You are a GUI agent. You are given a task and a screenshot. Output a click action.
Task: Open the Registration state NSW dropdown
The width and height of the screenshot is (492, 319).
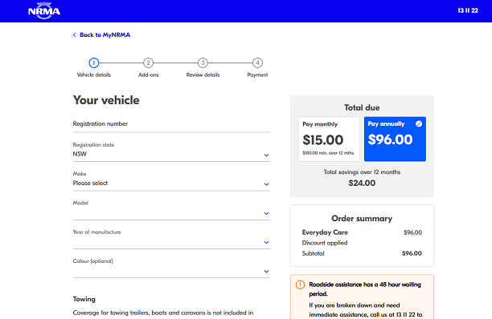pos(171,151)
